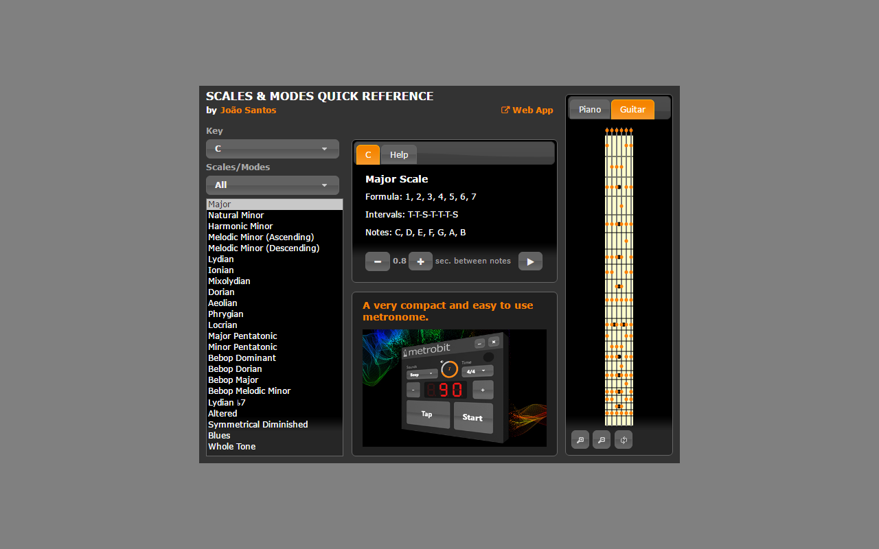Click the João Santos author link
879x549 pixels.
coord(248,110)
